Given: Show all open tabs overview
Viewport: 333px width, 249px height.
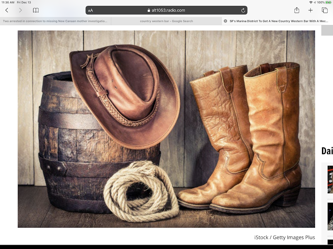Looking at the screenshot, I should 325,10.
